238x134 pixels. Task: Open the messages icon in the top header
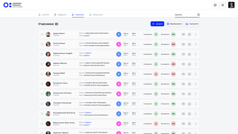(x=215, y=5)
